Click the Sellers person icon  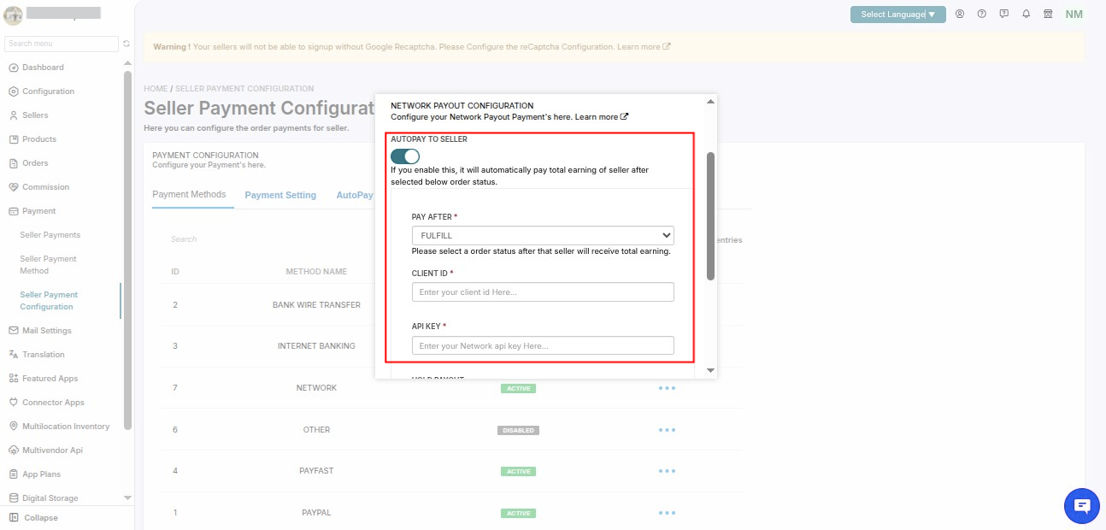(14, 115)
